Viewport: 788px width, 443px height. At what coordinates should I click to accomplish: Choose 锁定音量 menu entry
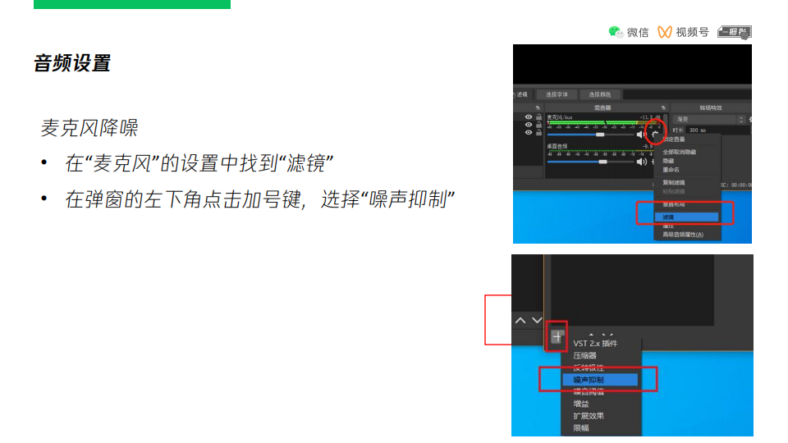tap(673, 139)
